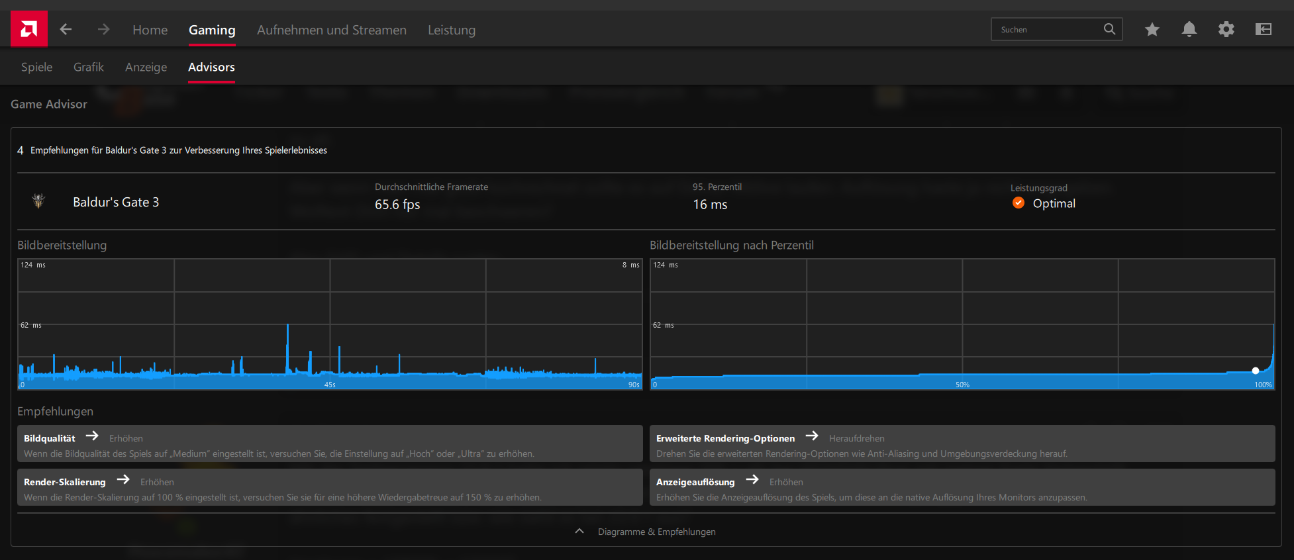Screen dimensions: 1294x560
Task: Go forward with the right arrow
Action: tap(103, 29)
